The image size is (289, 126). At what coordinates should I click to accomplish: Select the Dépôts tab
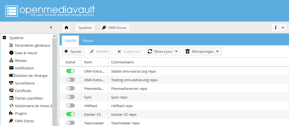pyautogui.click(x=70, y=40)
